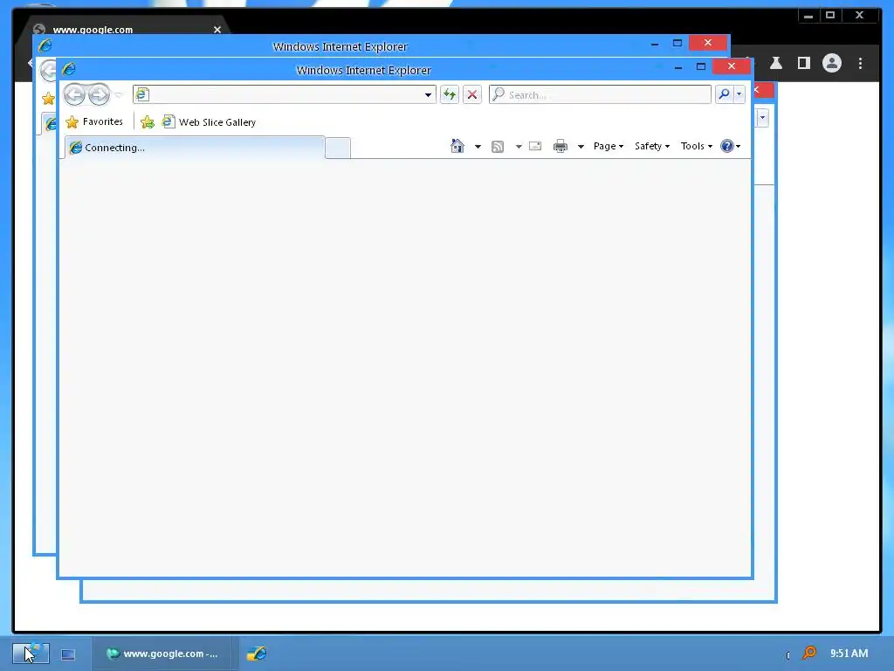Click the Chrome Labs flask icon

(776, 63)
